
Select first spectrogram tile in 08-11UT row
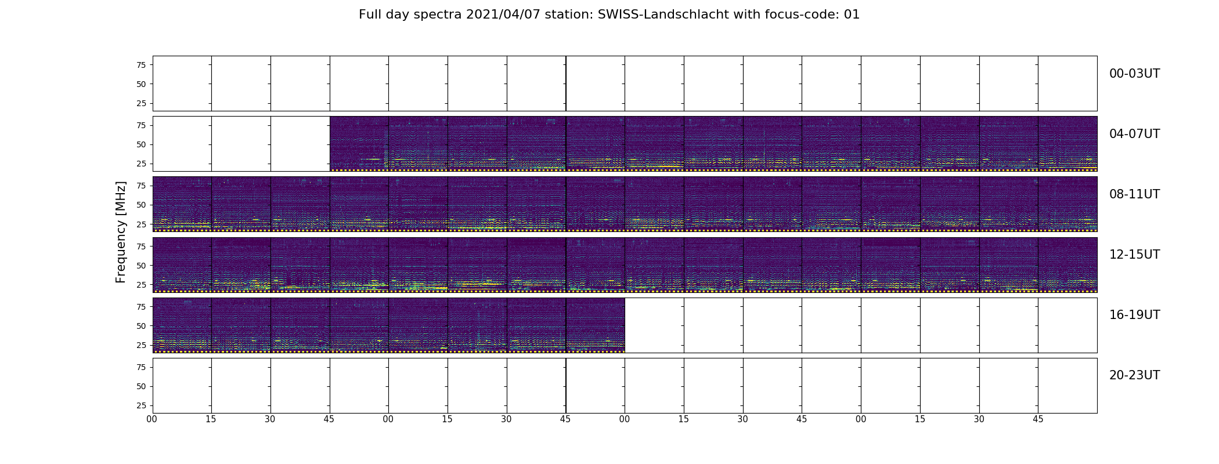pos(182,204)
